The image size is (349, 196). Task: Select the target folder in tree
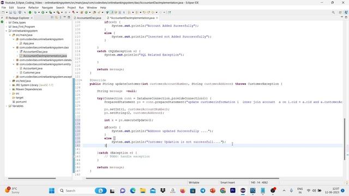click(20, 97)
